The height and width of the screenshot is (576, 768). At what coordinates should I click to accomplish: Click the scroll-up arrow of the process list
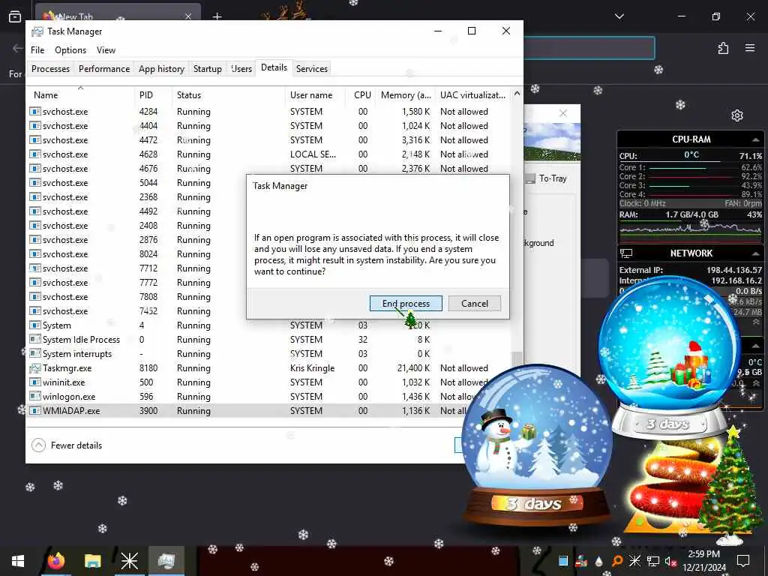(x=517, y=94)
